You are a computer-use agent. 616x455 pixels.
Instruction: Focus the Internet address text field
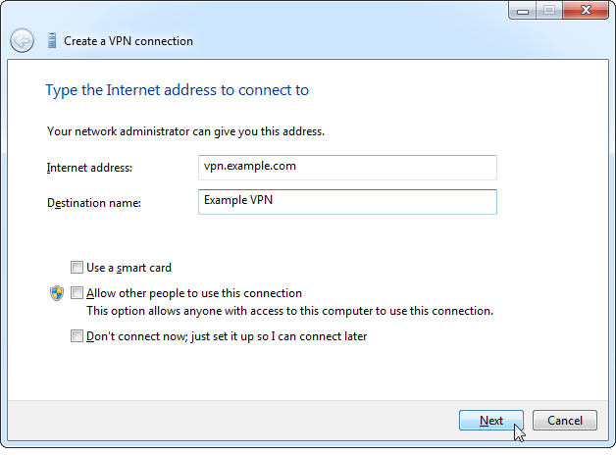pyautogui.click(x=347, y=167)
